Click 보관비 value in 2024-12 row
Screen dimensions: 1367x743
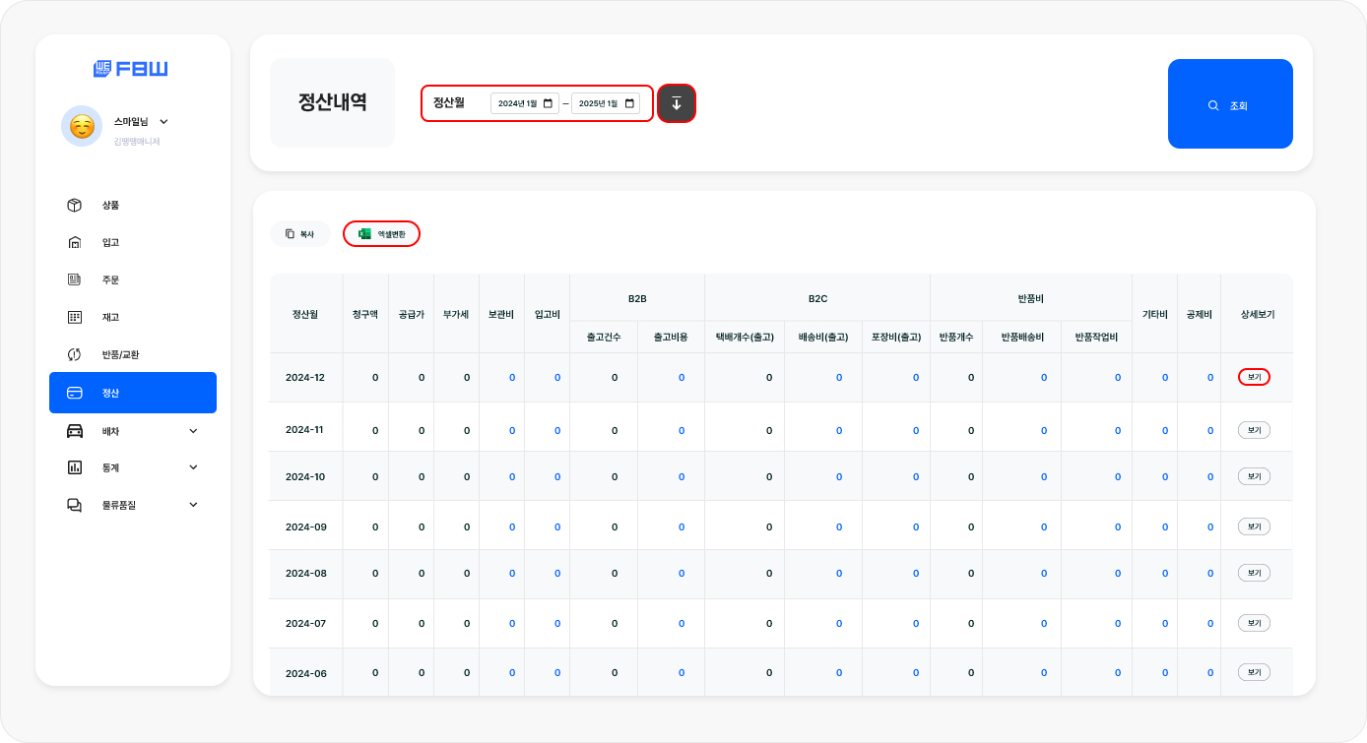point(512,378)
